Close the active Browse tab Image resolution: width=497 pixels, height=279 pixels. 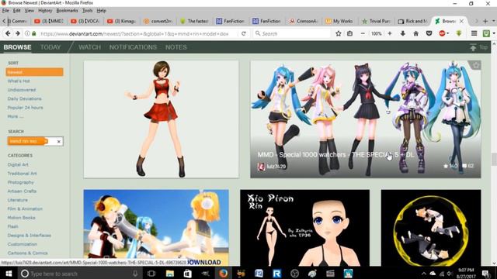pos(461,21)
